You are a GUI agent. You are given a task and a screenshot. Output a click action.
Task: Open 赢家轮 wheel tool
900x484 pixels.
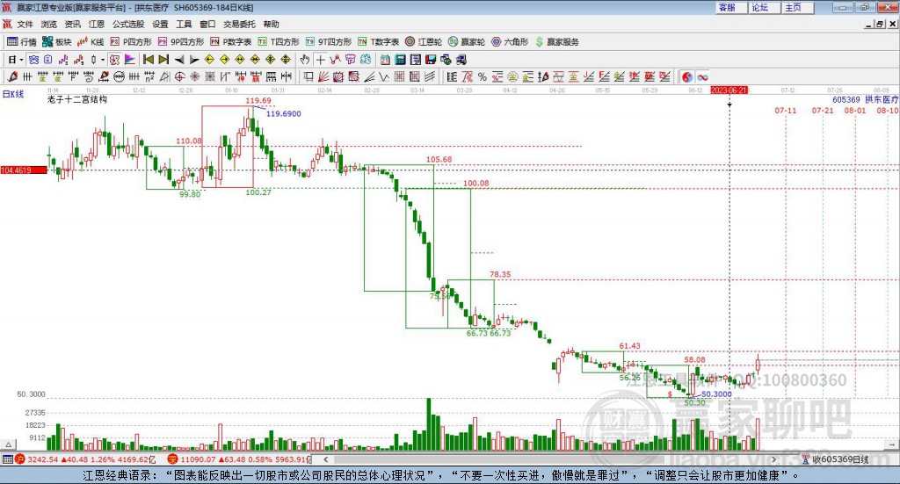coord(466,42)
